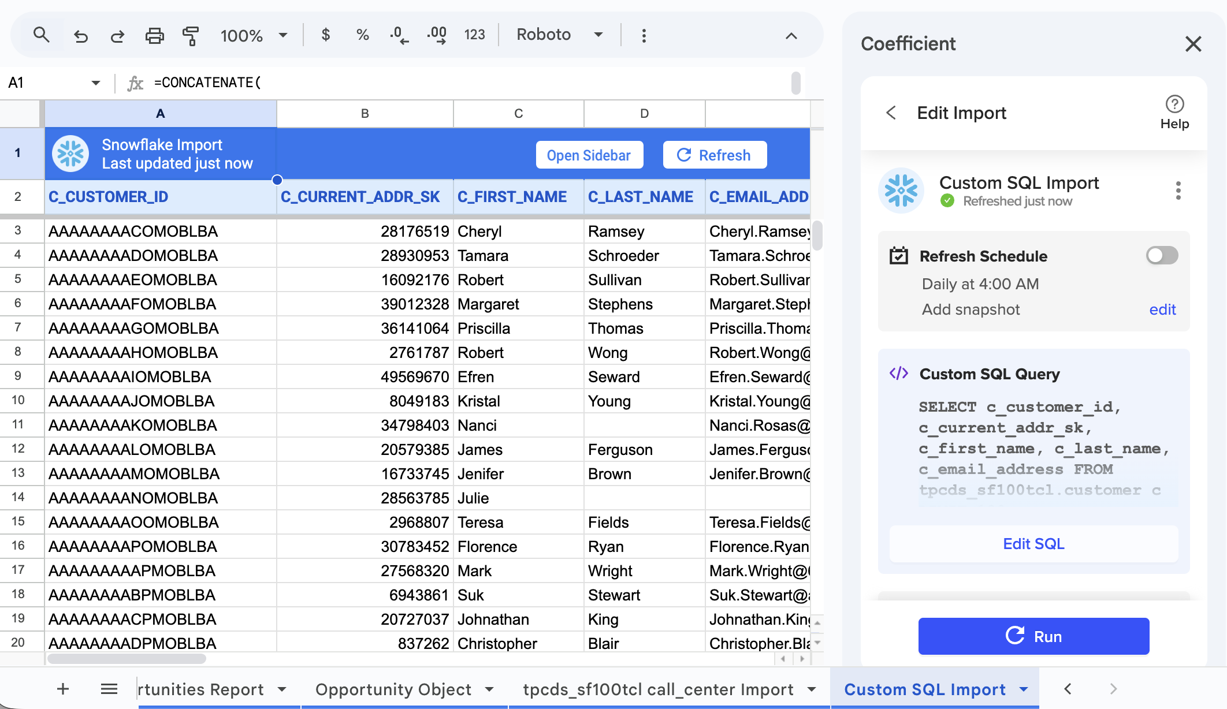The width and height of the screenshot is (1227, 709).
Task: Enable the Refresh Schedule toggle
Action: (x=1162, y=255)
